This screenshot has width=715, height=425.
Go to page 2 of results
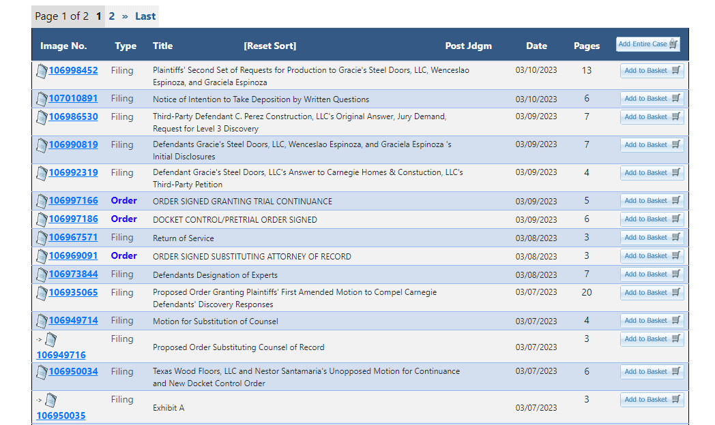pyautogui.click(x=112, y=16)
